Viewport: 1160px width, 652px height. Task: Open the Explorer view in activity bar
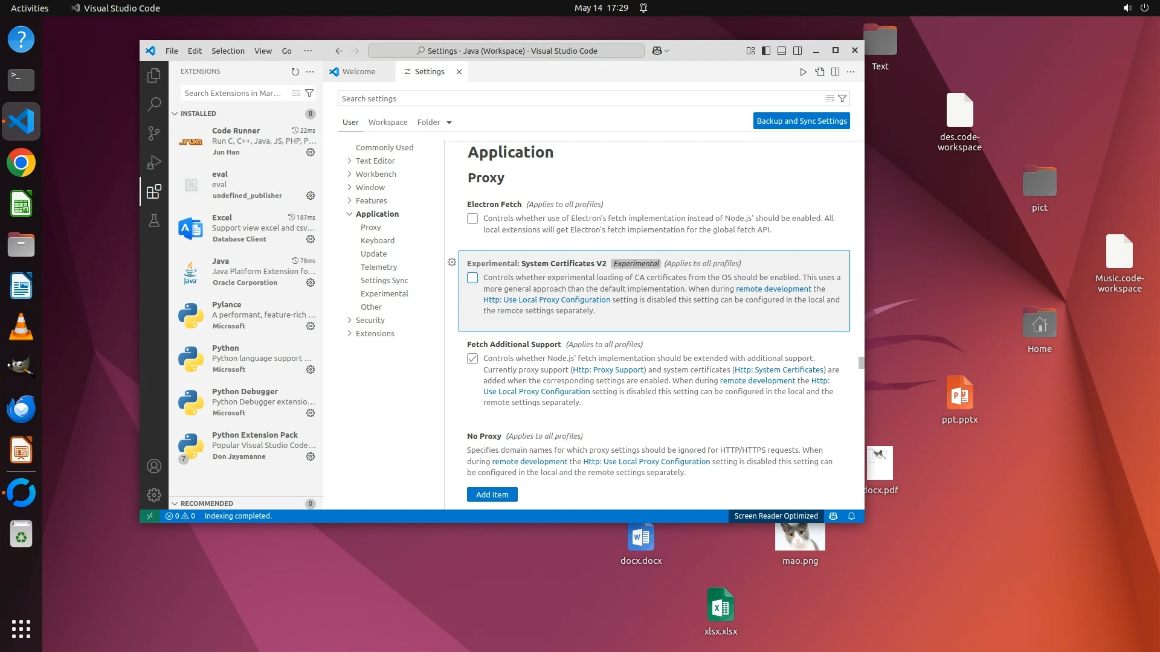coord(154,75)
